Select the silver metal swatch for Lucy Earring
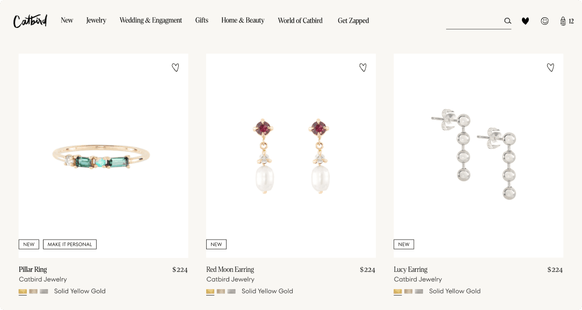The width and height of the screenshot is (582, 310). [419, 291]
